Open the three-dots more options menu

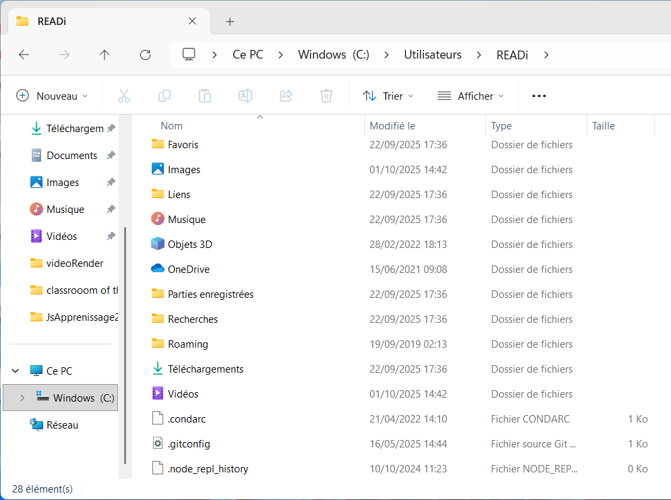(539, 96)
